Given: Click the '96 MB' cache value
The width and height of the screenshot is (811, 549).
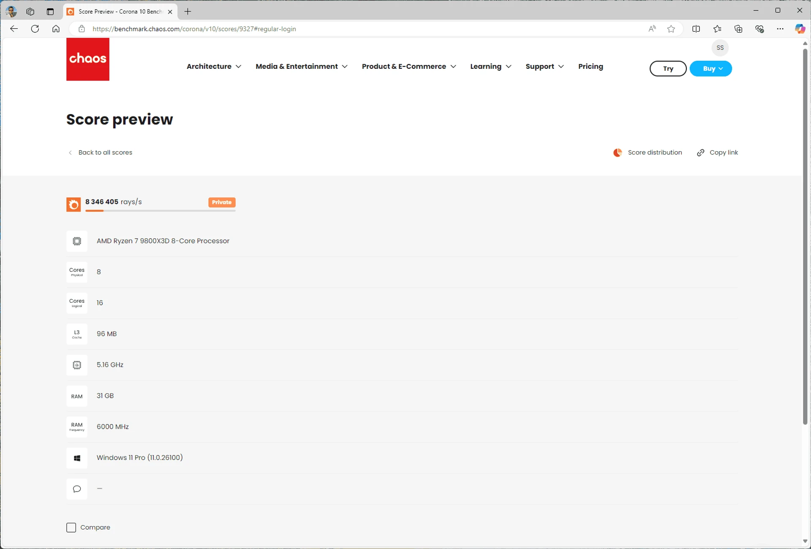Looking at the screenshot, I should (106, 334).
